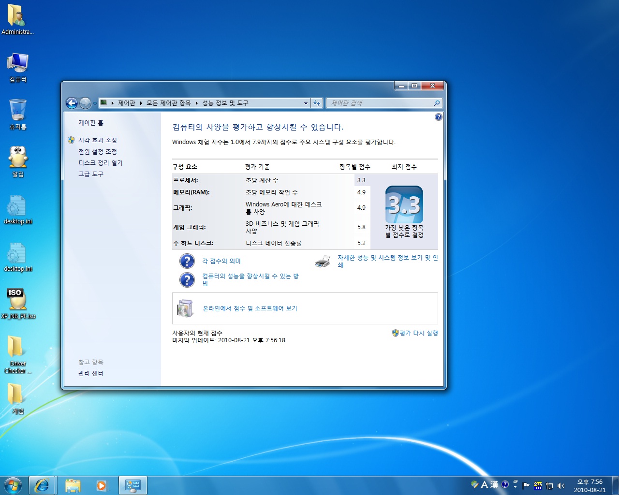Click shield icon beside 시각 효과 조정

click(x=71, y=140)
